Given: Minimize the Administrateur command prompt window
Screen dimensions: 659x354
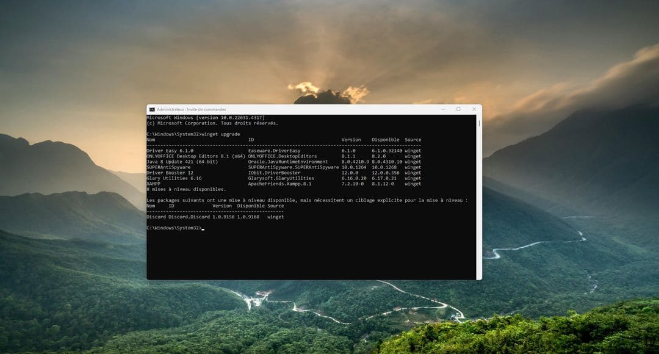Looking at the screenshot, I should pos(443,109).
